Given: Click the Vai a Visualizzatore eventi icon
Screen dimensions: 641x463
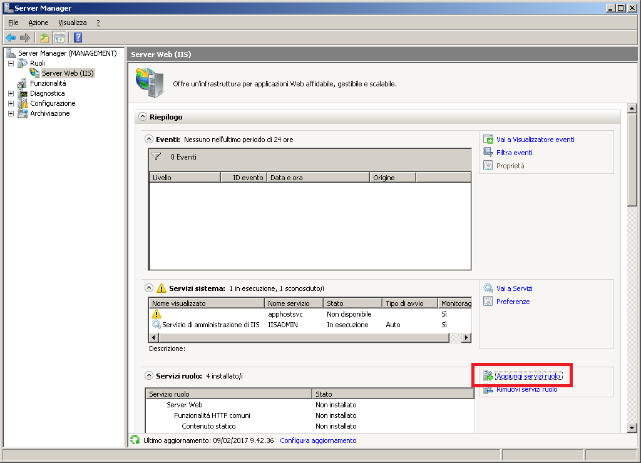Looking at the screenshot, I should point(488,140).
